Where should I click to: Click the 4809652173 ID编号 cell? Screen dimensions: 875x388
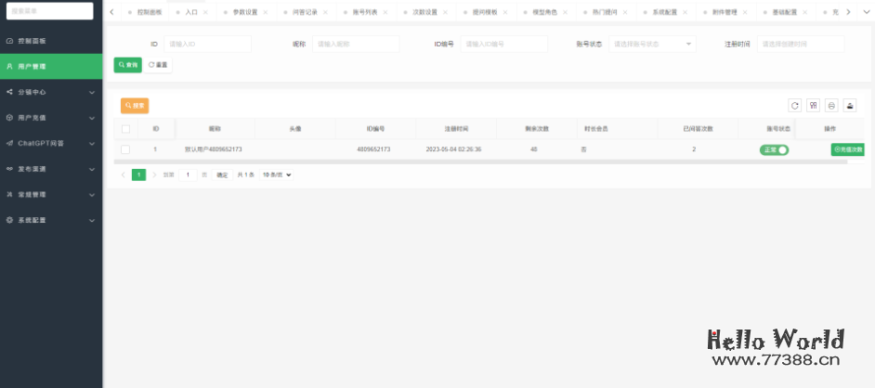click(373, 149)
